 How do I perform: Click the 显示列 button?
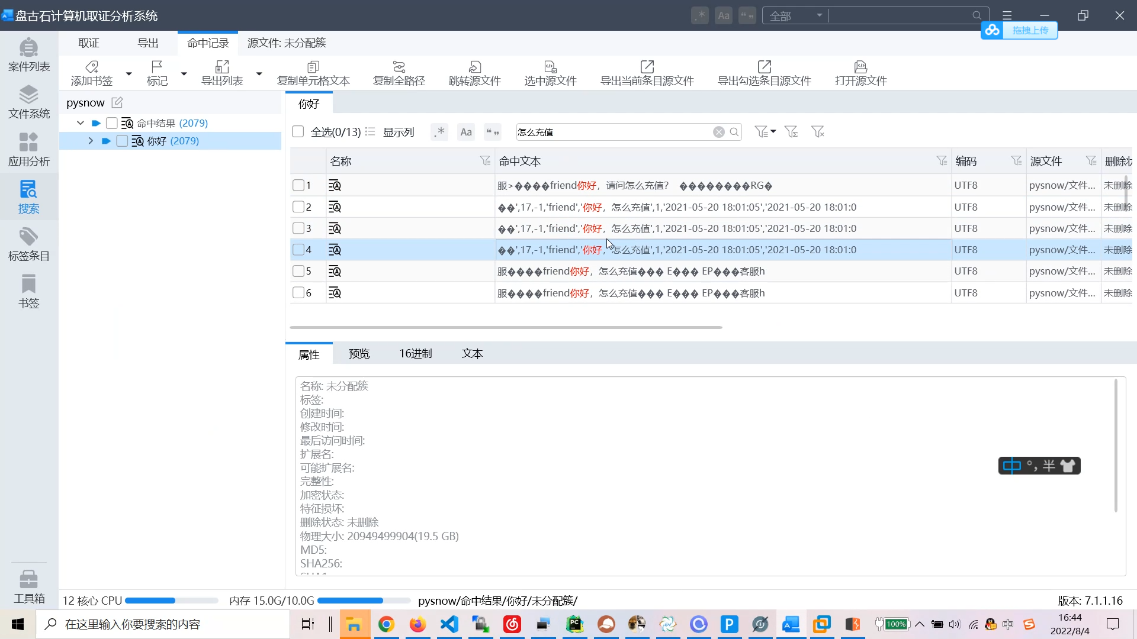[x=399, y=132]
